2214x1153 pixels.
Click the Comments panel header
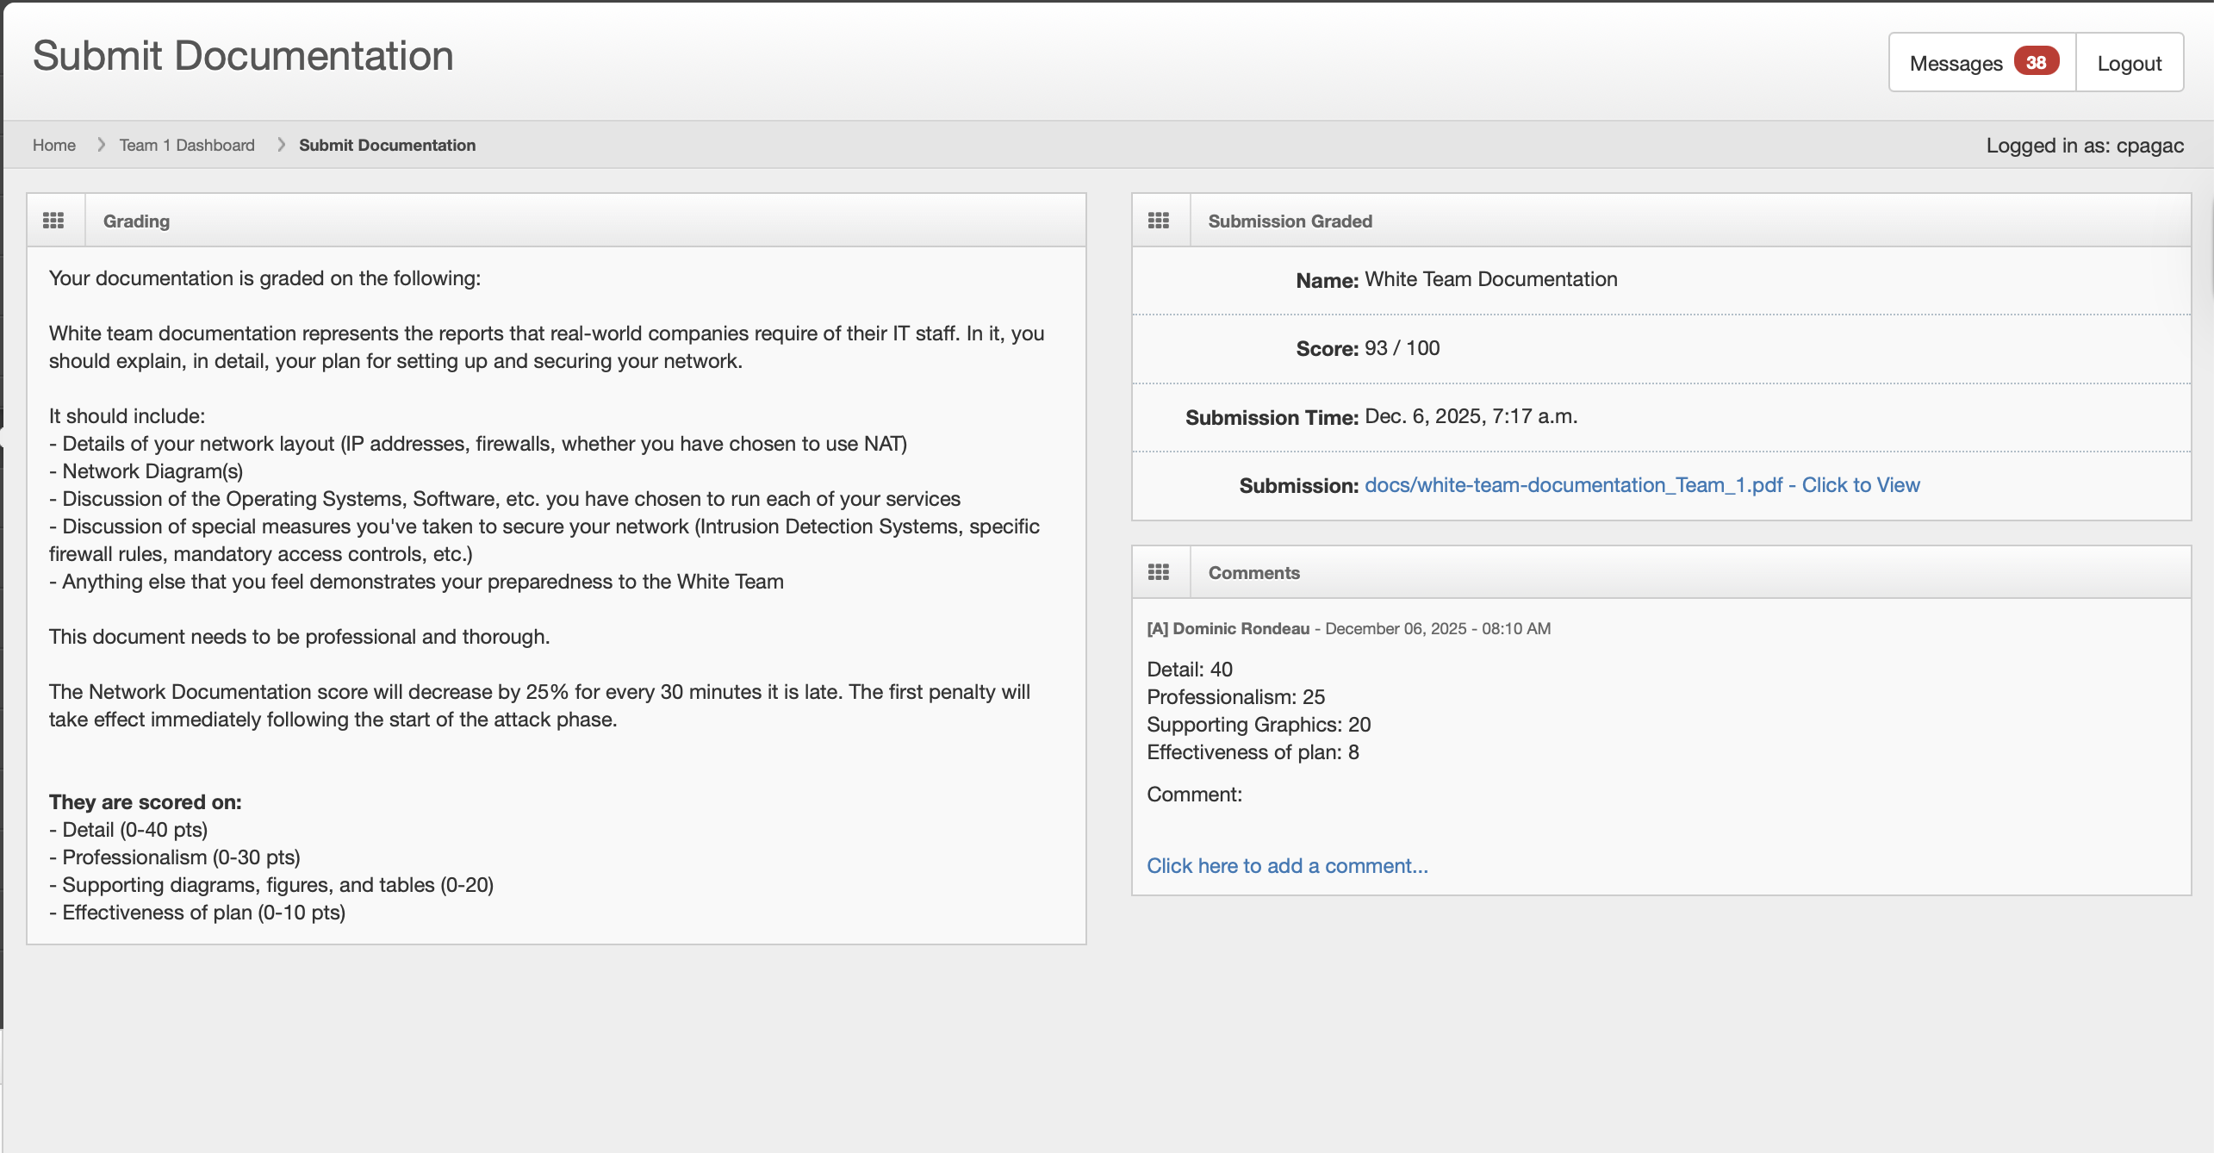point(1253,572)
